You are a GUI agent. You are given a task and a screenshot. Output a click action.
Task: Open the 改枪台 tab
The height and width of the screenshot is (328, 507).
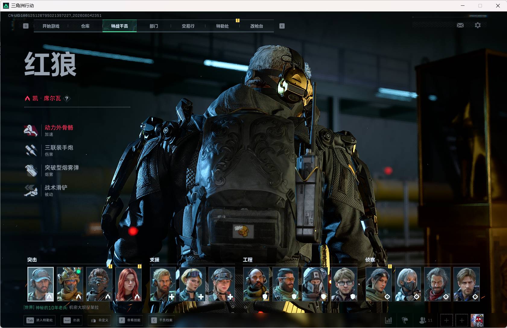(257, 26)
